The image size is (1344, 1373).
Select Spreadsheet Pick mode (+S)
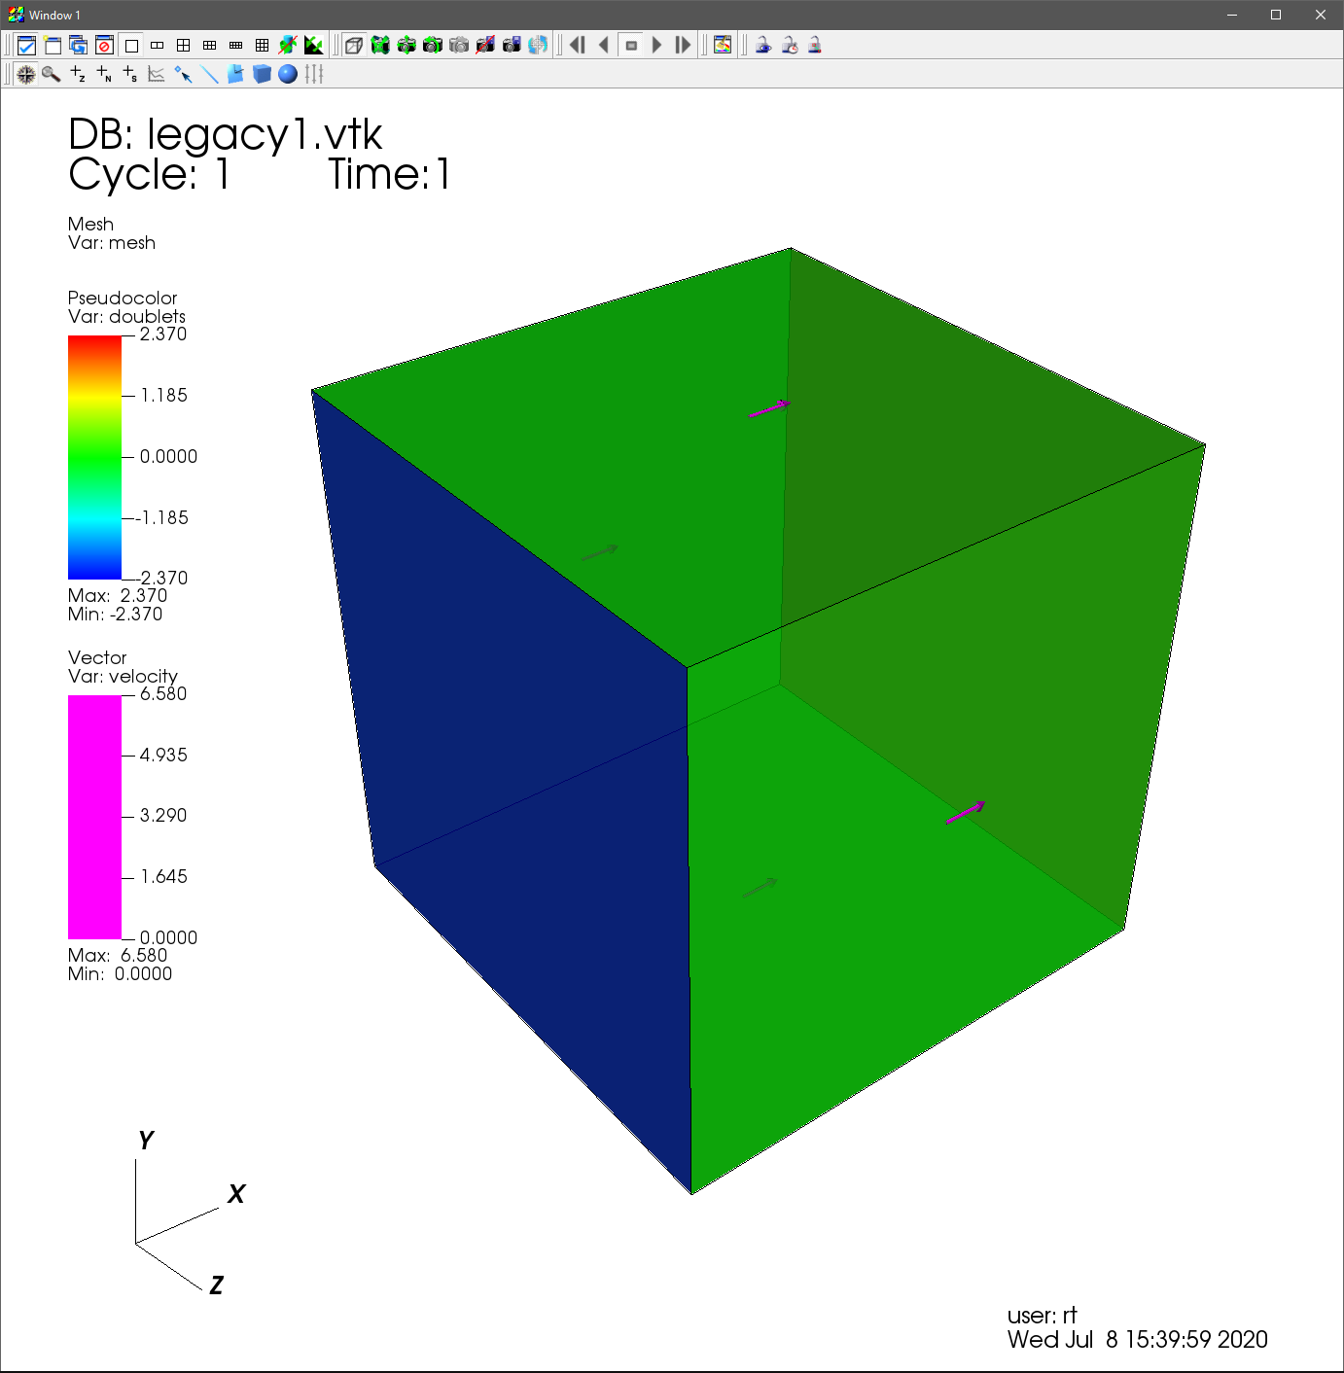pos(130,74)
